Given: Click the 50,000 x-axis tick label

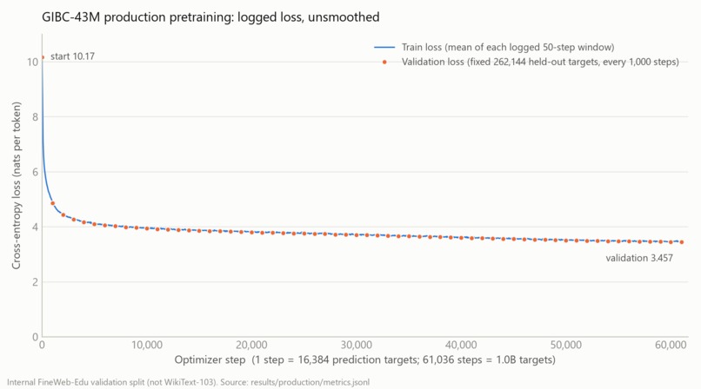Looking at the screenshot, I should 566,345.
